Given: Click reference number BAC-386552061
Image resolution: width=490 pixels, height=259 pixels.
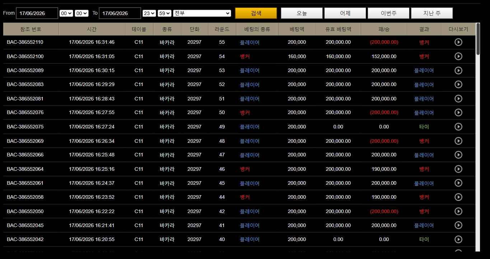Looking at the screenshot, I should point(25,183).
